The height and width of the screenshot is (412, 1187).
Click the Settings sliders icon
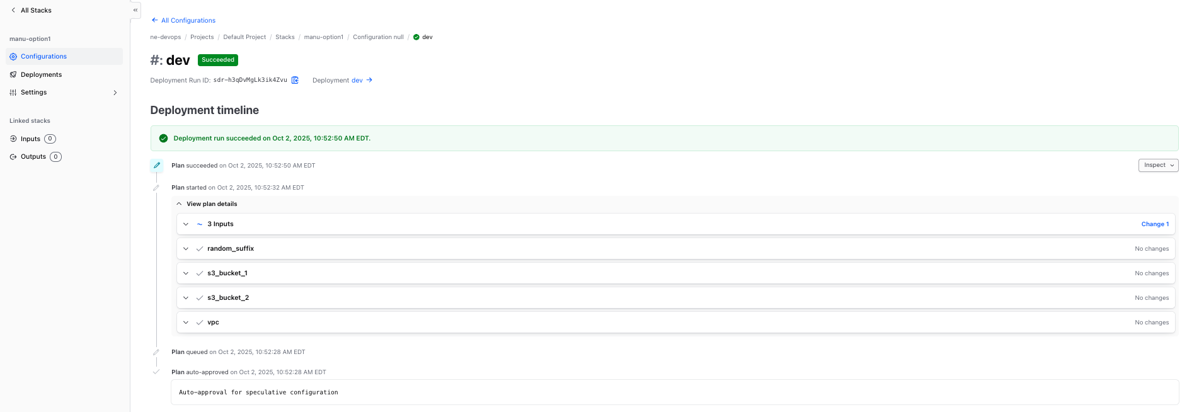coord(13,93)
